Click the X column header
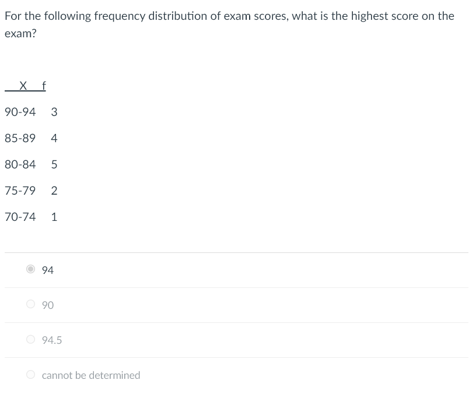Image resolution: width=469 pixels, height=394 pixels. [x=23, y=86]
